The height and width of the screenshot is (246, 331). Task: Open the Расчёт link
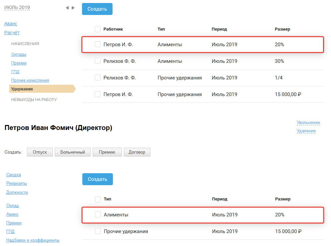click(x=12, y=33)
